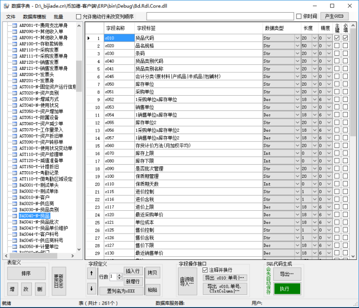This screenshot has width=359, height=308.
Task: Open length dropdown for c020 品名规格 row
Action: click(315, 46)
